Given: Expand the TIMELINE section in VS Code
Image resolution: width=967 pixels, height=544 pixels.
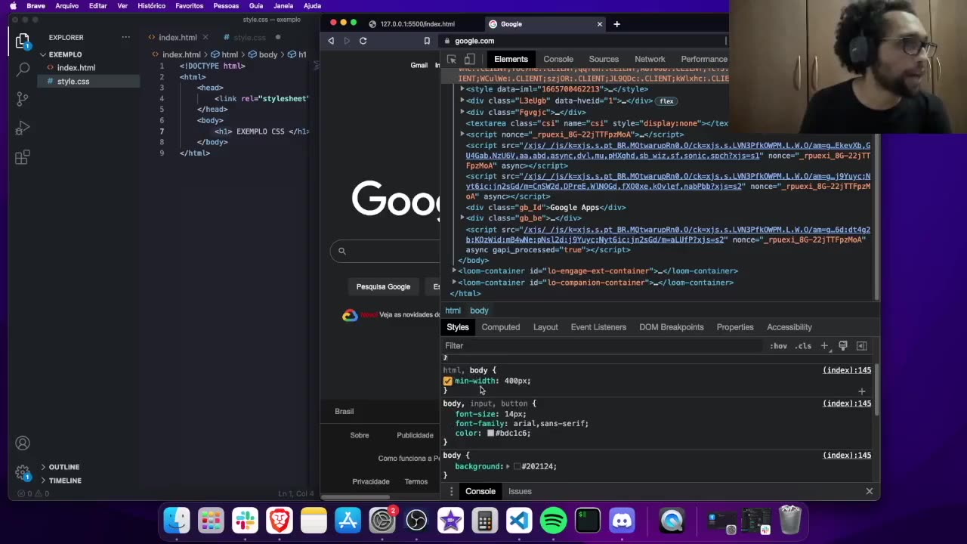Looking at the screenshot, I should point(65,481).
